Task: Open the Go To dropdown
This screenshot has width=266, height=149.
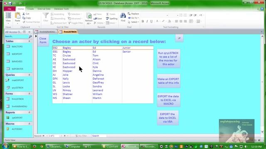Action: coord(133,18)
